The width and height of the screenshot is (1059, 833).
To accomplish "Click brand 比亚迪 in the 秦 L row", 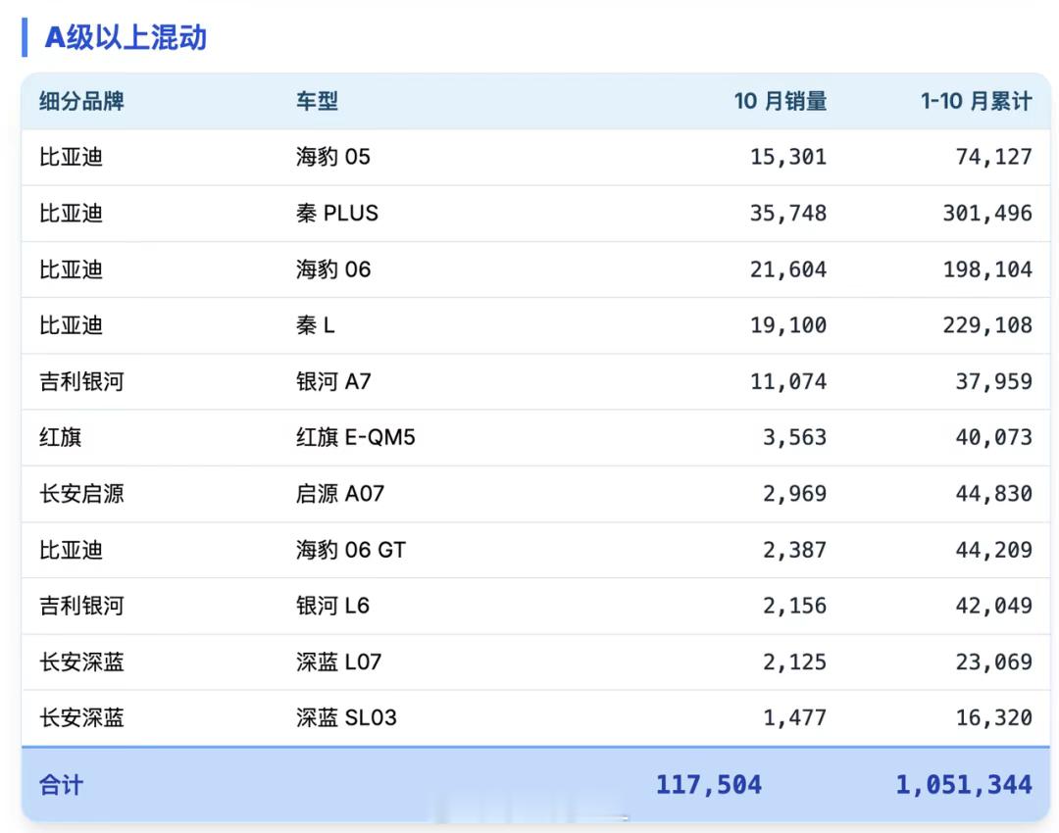I will click(x=71, y=325).
